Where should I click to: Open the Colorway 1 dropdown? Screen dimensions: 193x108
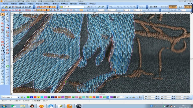(18, 97)
